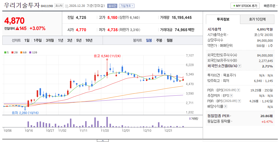Click 동일업종 PER value 20.86배

pos(267,116)
